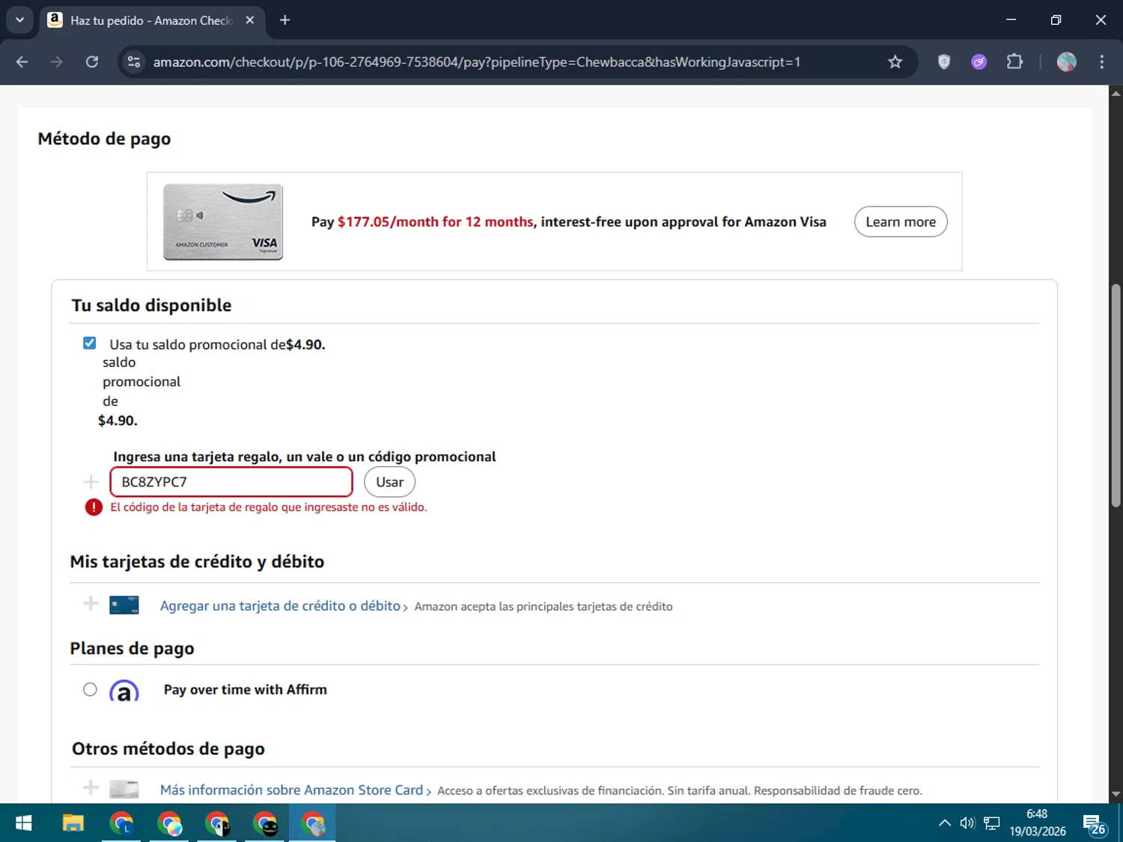The width and height of the screenshot is (1123, 842).
Task: Open the purple round extension icon
Action: pyautogui.click(x=979, y=62)
